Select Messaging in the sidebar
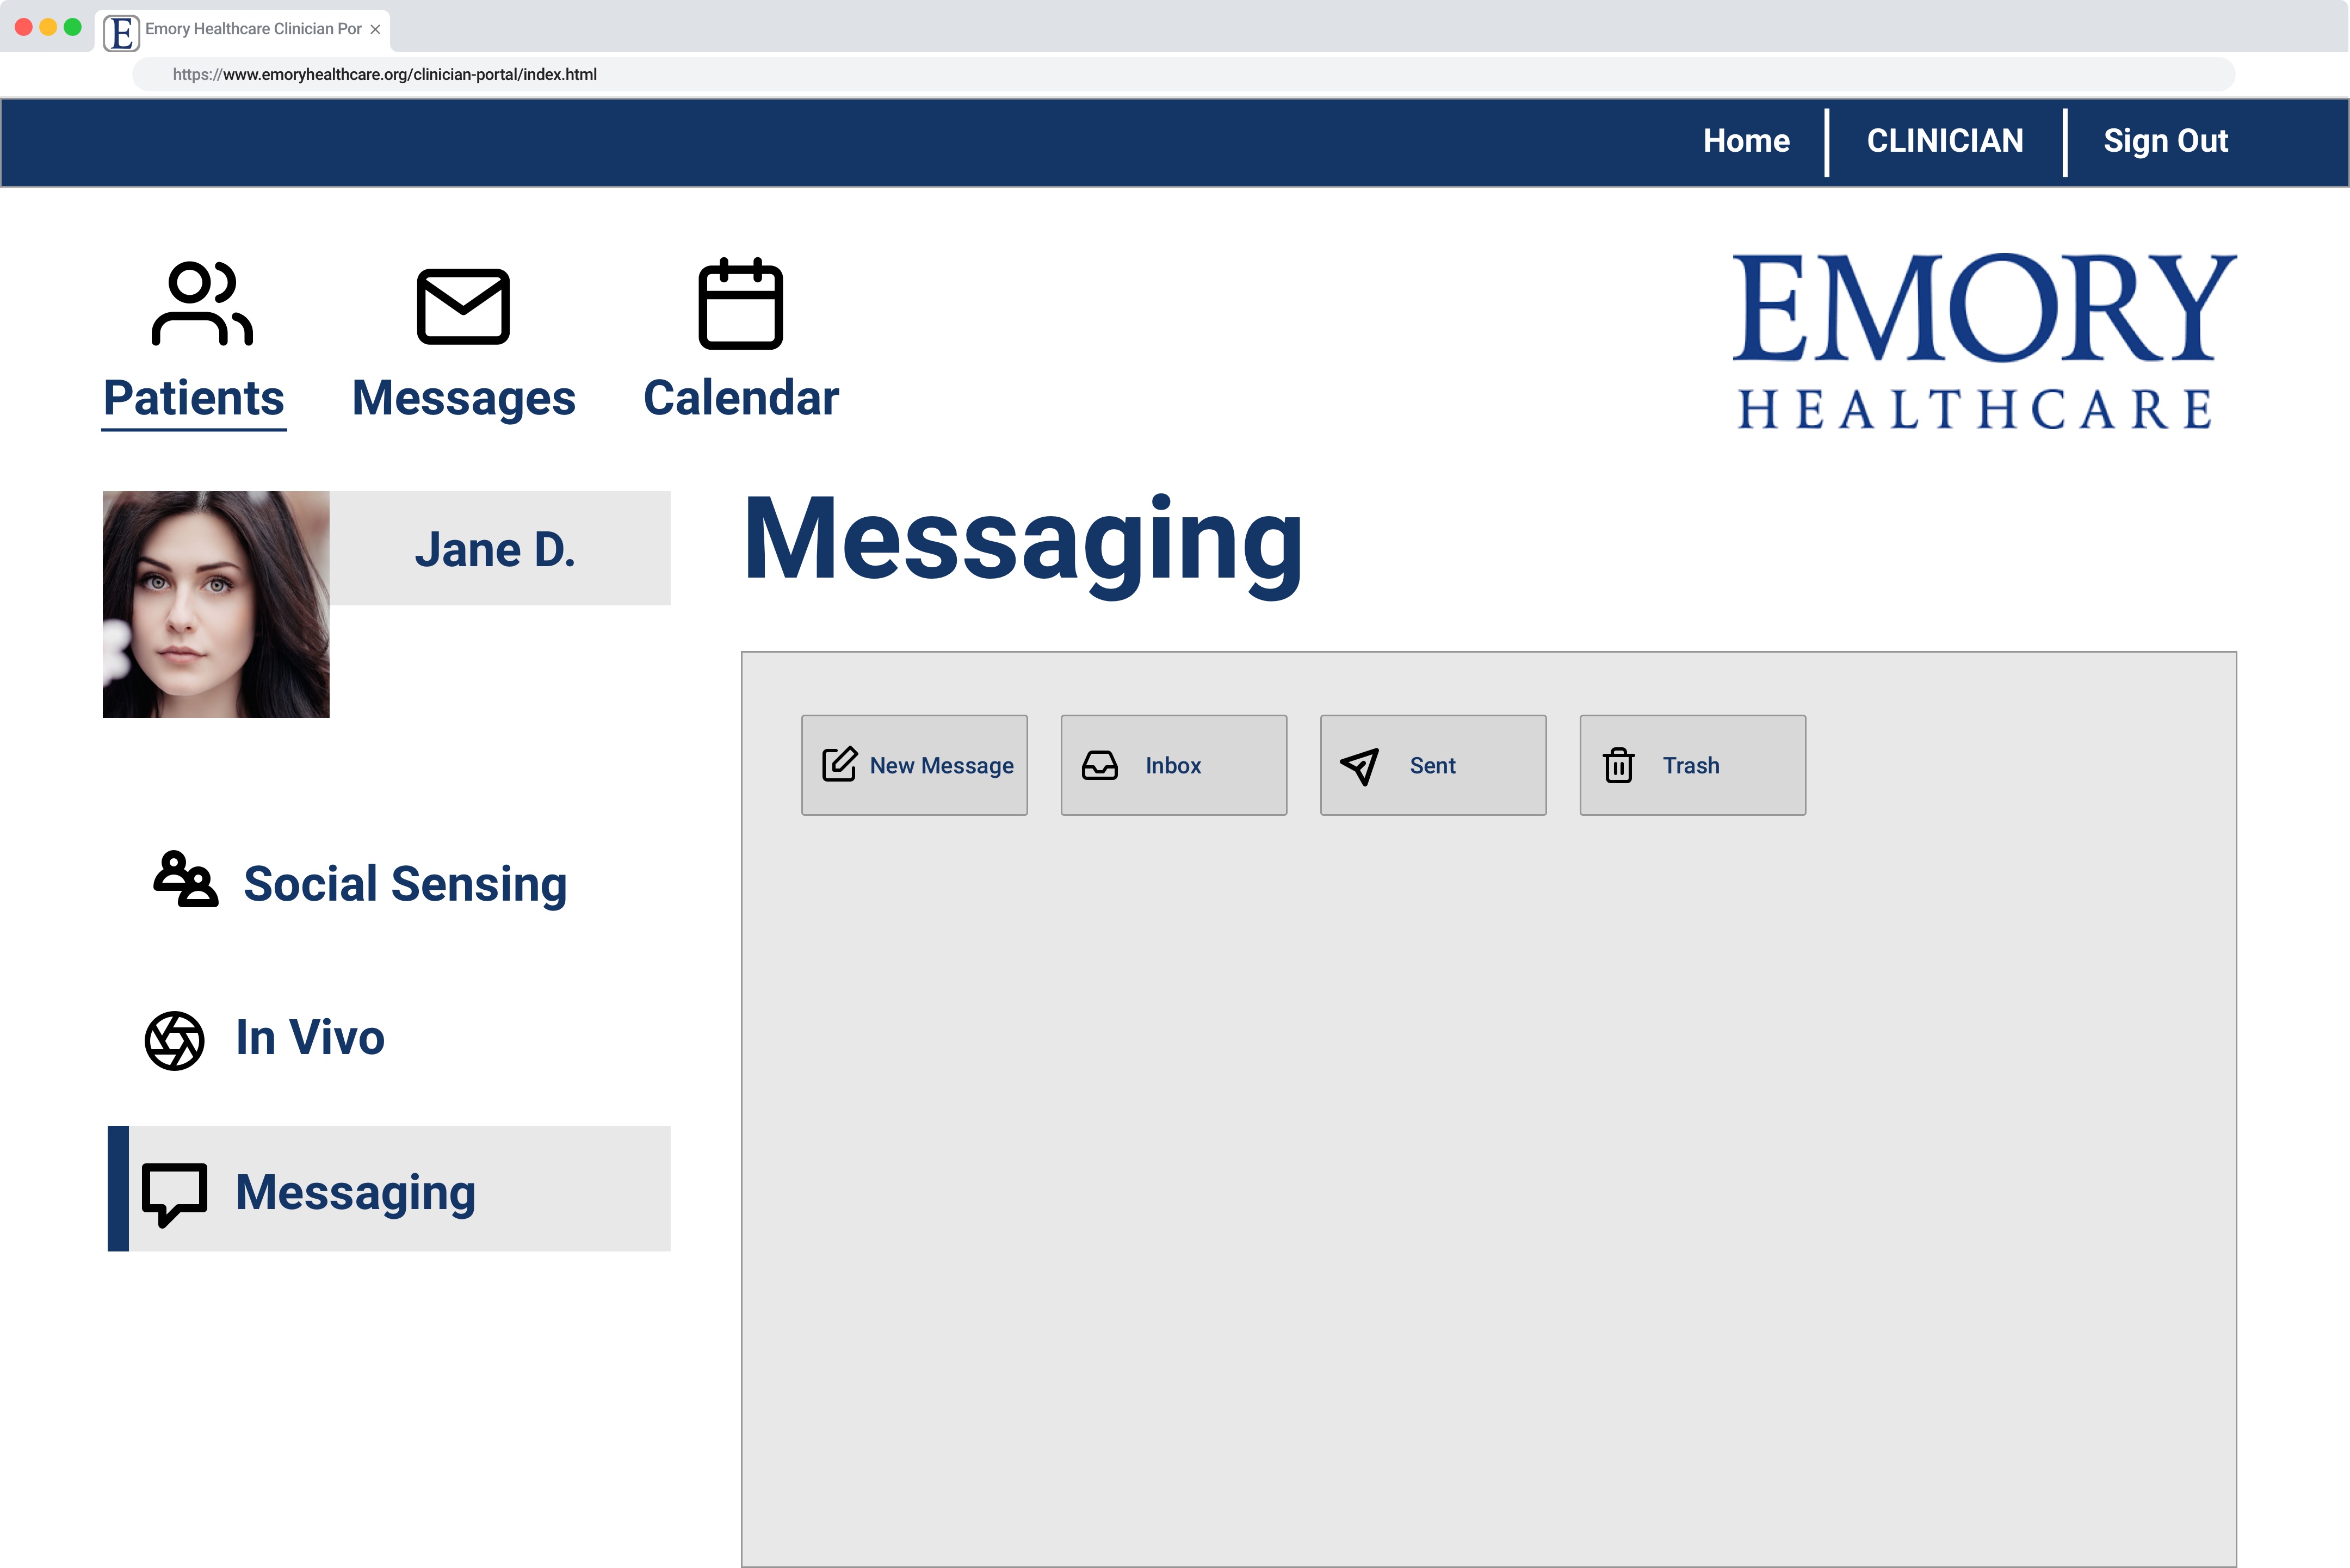2350x1568 pixels. (390, 1189)
